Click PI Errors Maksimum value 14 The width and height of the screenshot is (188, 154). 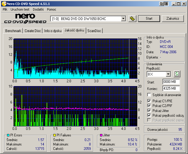[x=42, y=144]
